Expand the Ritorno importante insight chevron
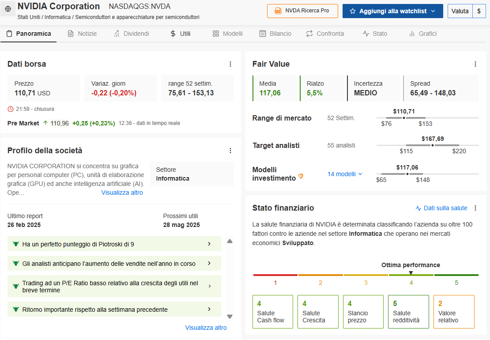 pos(209,309)
